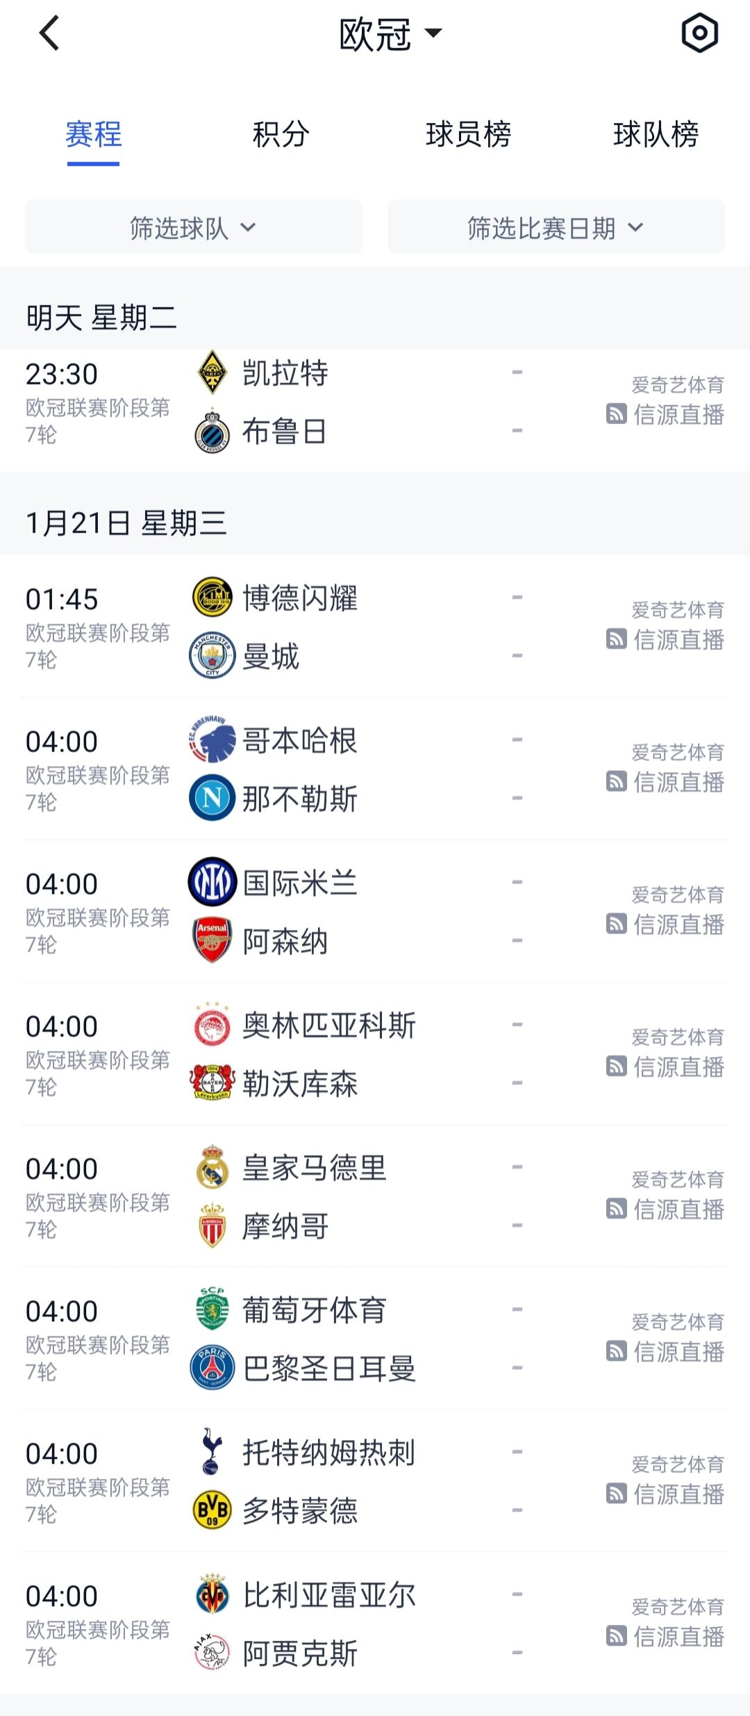The image size is (750, 1716).
Task: Tap the Inter Milan club crest
Action: [212, 883]
